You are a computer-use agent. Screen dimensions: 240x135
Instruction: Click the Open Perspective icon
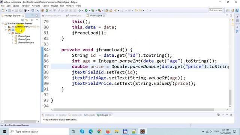[227, 10]
